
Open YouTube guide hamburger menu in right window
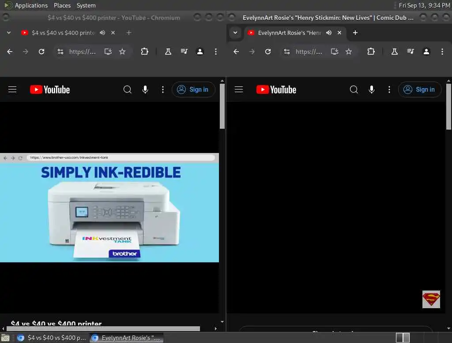239,89
